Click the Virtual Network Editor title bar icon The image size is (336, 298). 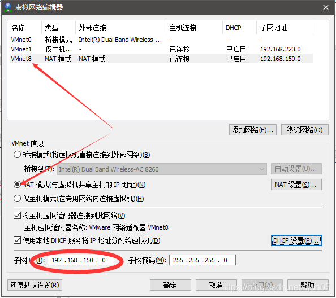tap(8, 7)
